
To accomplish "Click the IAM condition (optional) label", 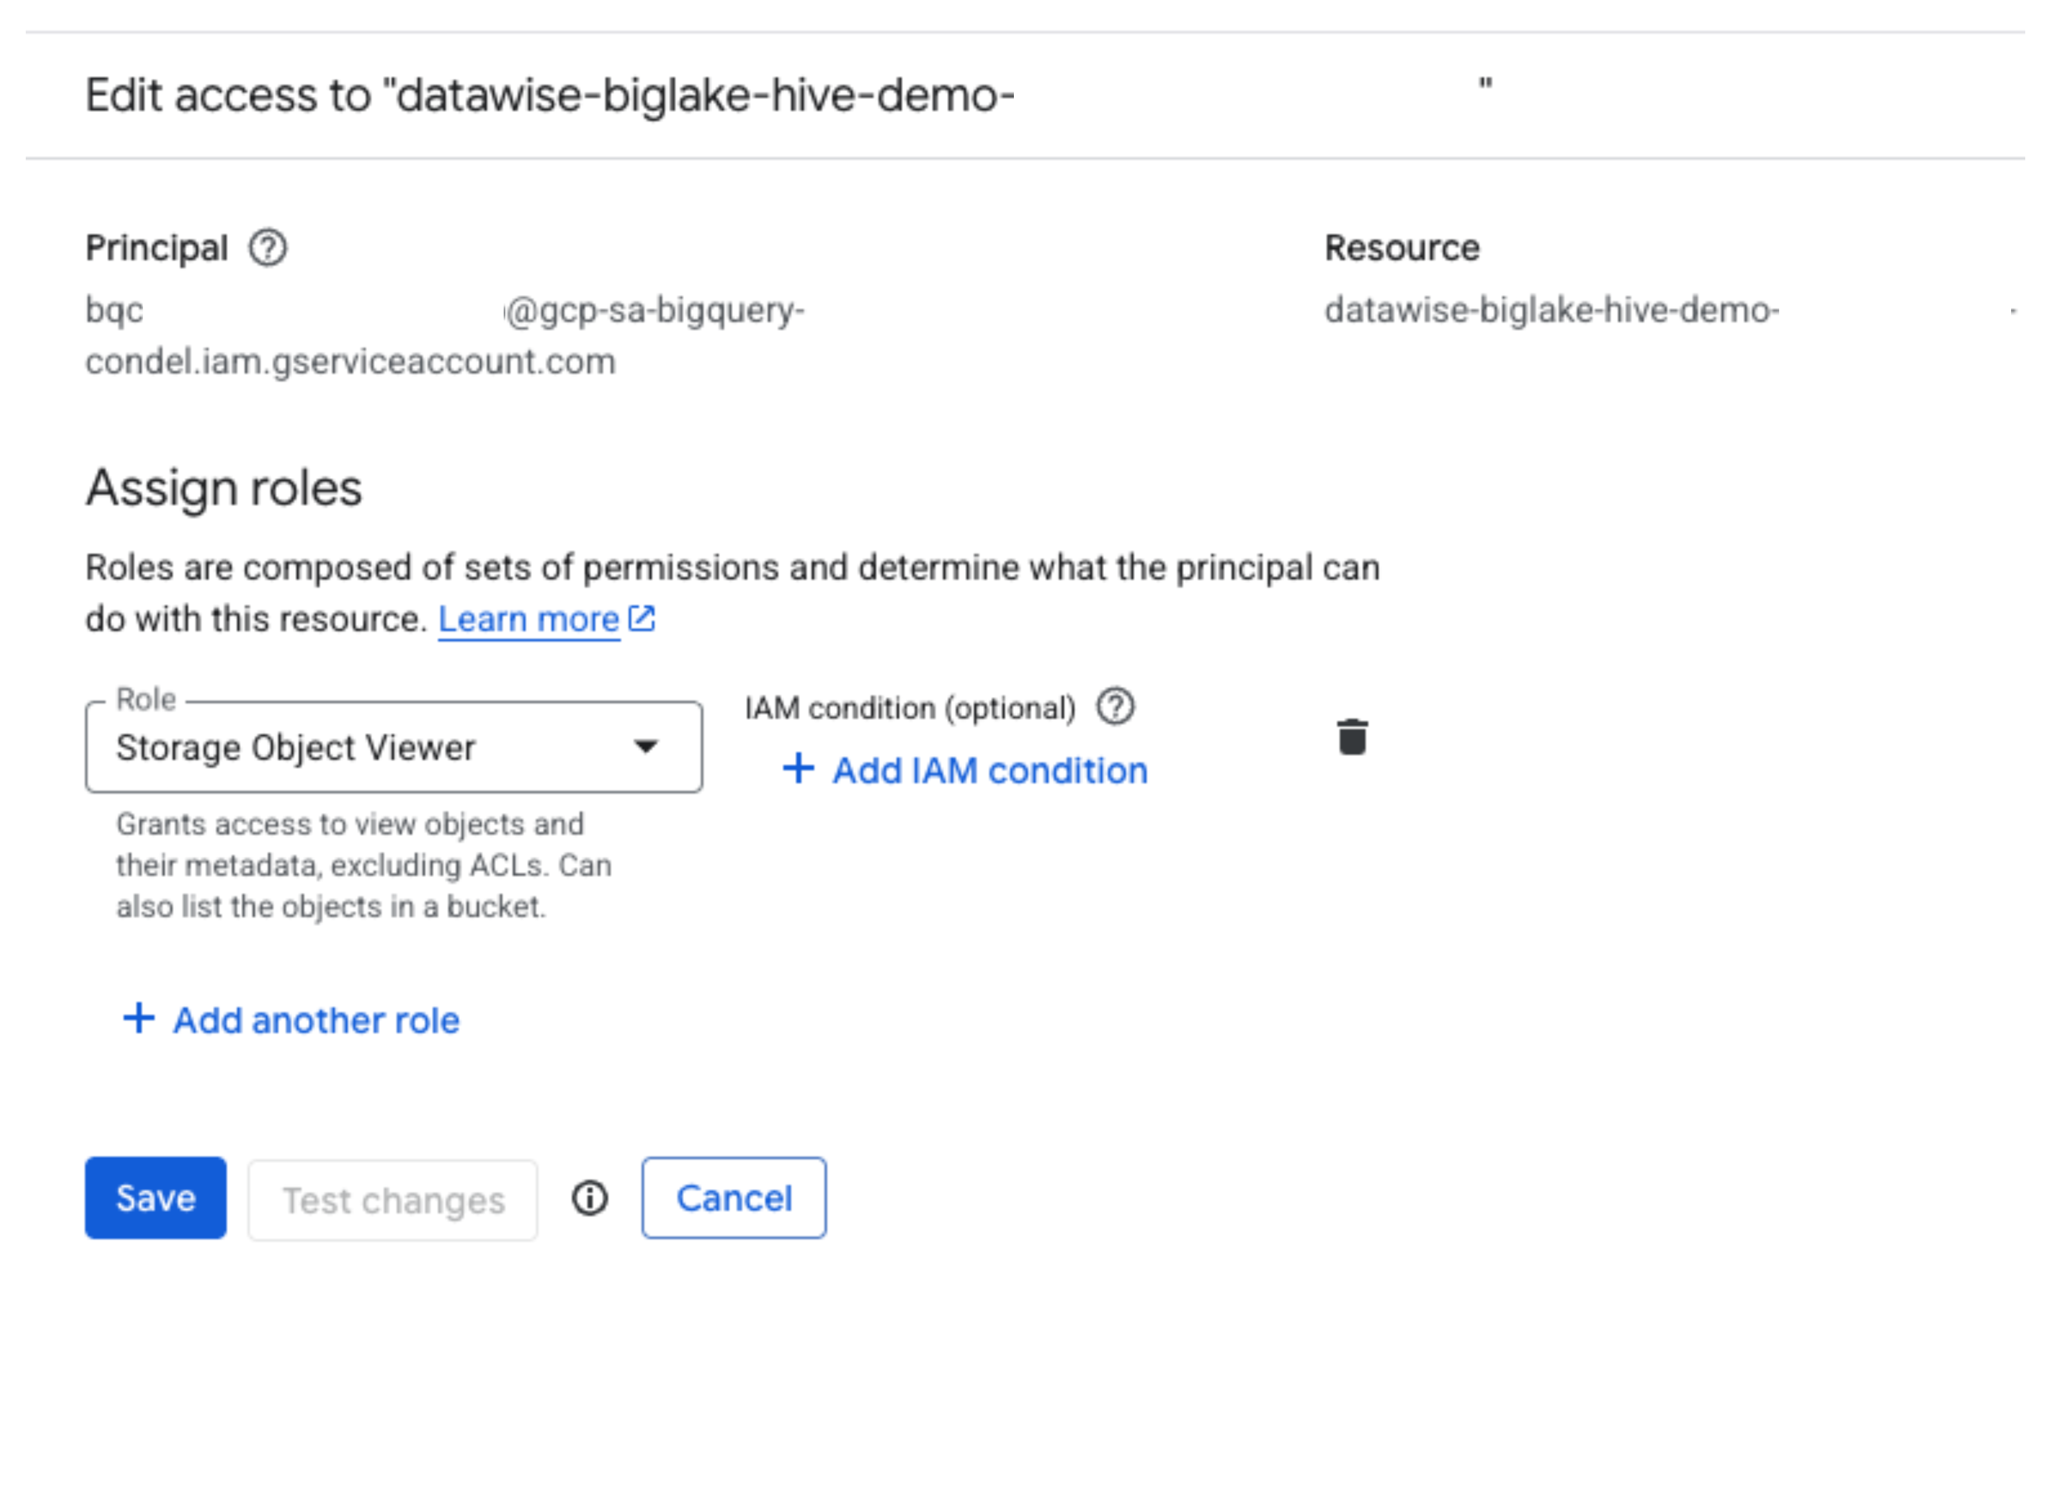I will tap(910, 708).
